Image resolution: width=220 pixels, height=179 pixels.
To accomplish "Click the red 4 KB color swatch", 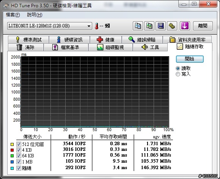I will 12,150.
